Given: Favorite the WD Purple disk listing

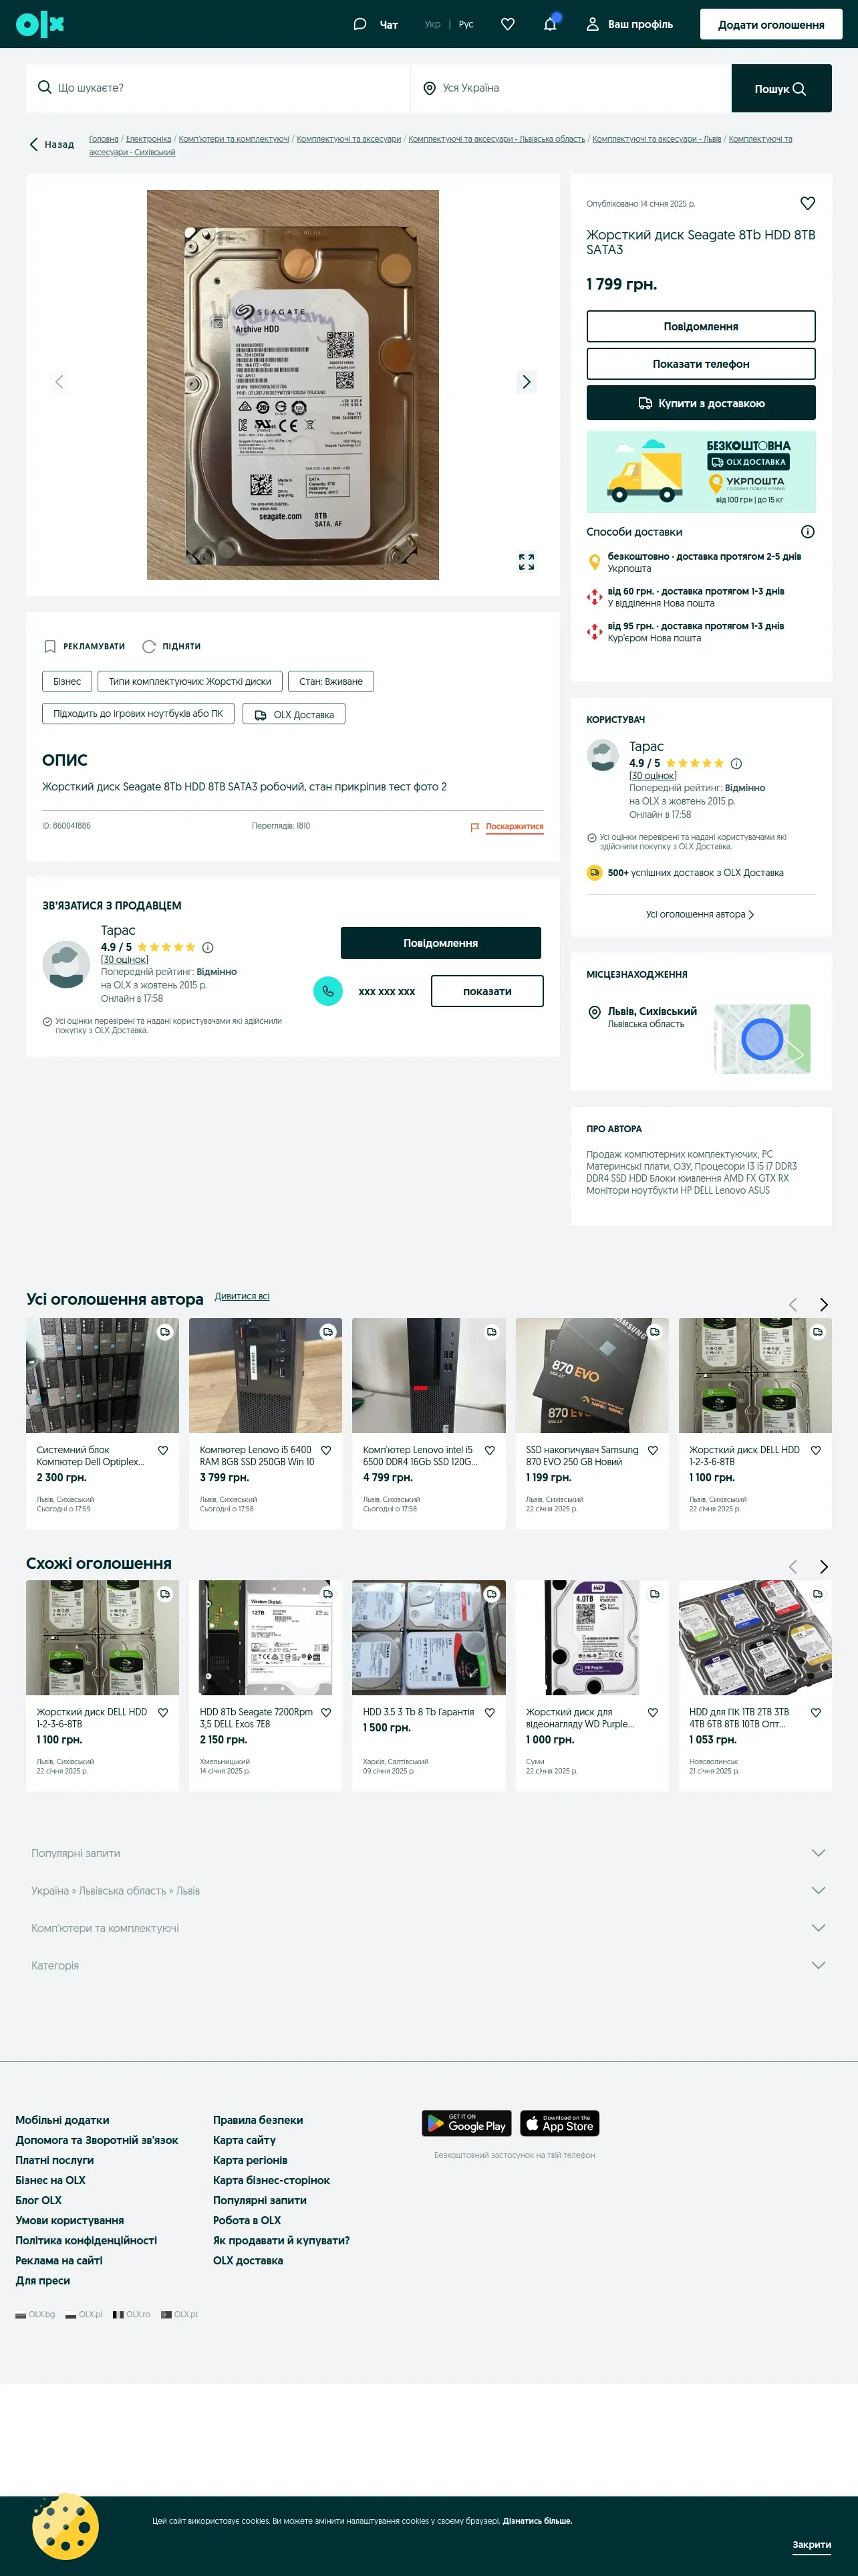Looking at the screenshot, I should tap(652, 1713).
